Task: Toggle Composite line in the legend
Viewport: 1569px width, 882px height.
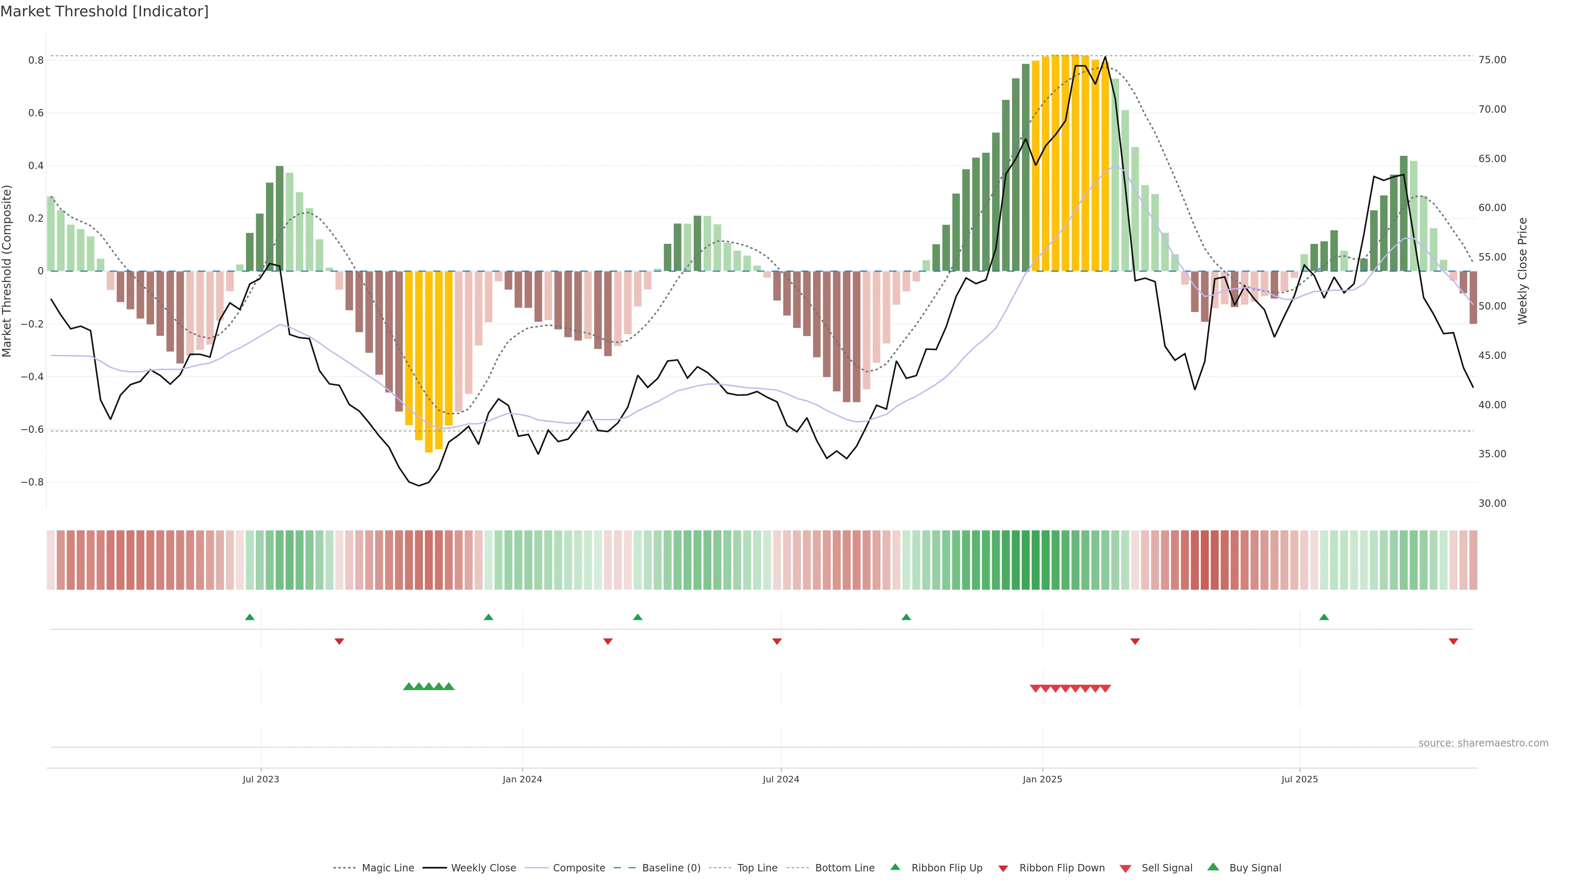Action: tap(579, 868)
